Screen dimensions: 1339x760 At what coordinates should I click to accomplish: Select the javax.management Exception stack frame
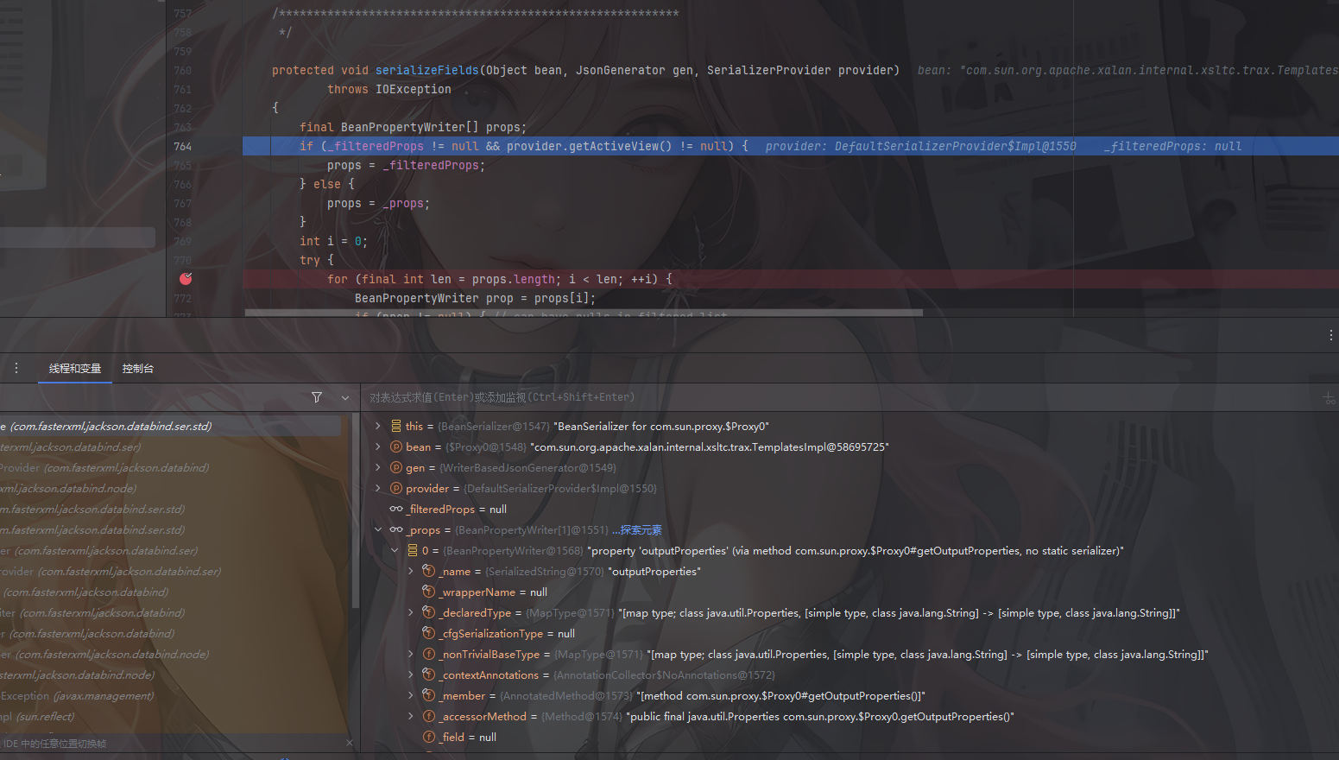[x=78, y=696]
